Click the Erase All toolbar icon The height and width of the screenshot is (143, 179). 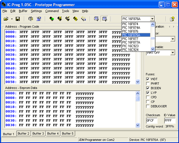tap(76, 19)
